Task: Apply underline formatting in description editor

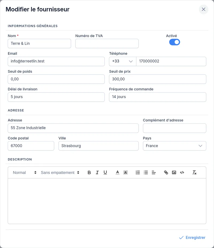Action: click(x=105, y=172)
